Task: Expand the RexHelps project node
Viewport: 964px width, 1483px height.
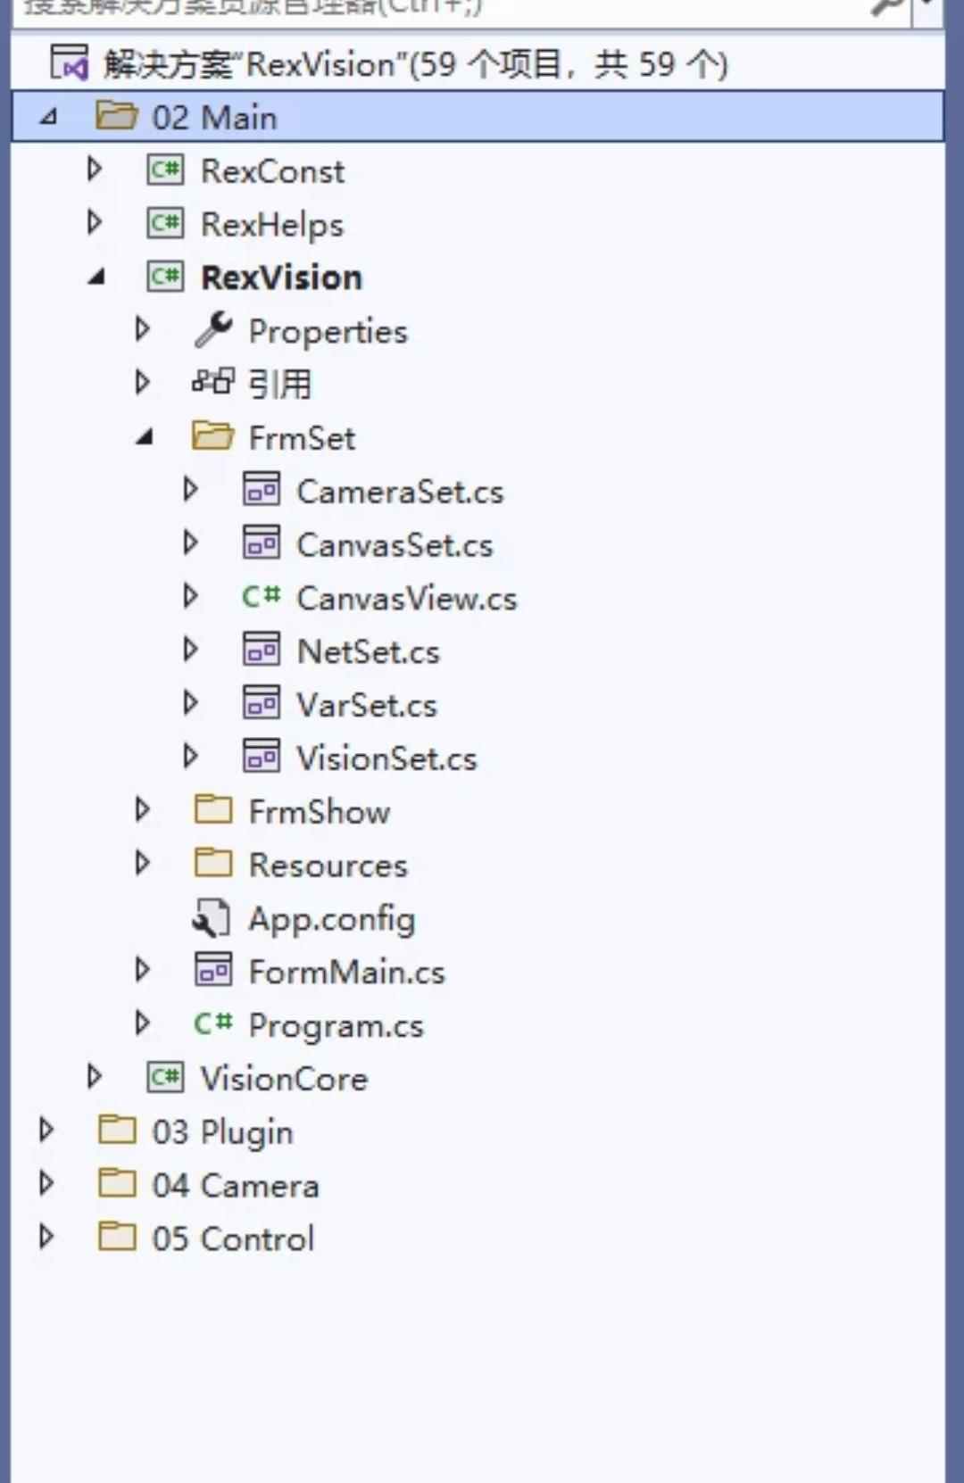Action: [x=95, y=222]
